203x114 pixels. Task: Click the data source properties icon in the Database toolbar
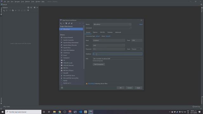click(x=13, y=10)
